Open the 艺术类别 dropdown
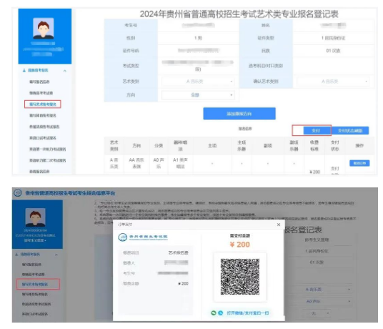This screenshot has width=383, height=329. (x=198, y=82)
